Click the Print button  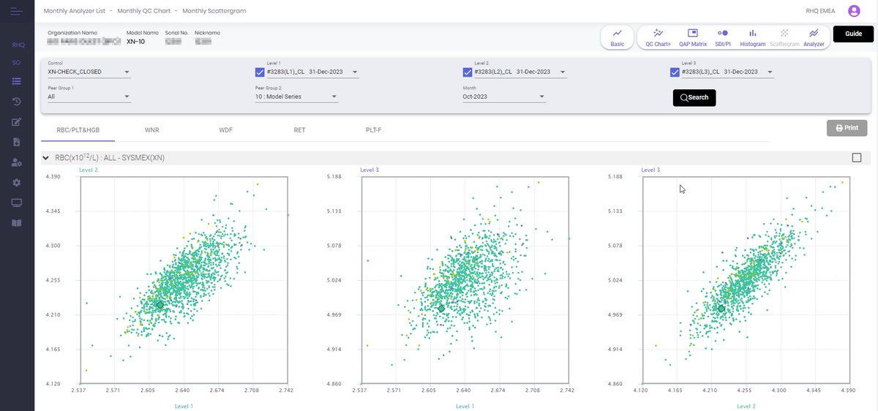click(x=847, y=128)
